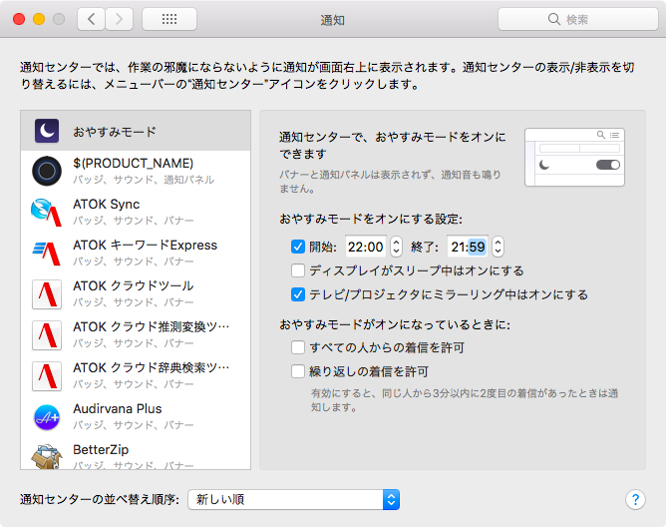Click the 検索 search field
The image size is (666, 527).
pyautogui.click(x=578, y=19)
